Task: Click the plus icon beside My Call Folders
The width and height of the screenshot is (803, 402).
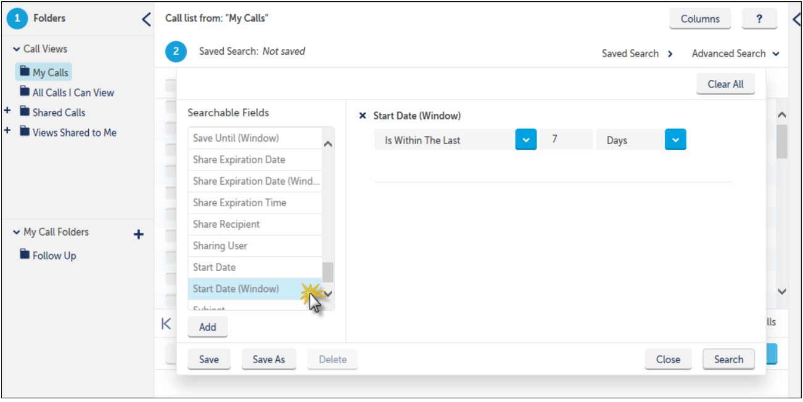Action: [x=139, y=234]
